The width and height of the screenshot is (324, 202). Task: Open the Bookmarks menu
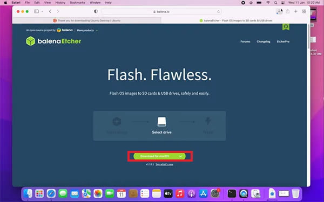click(x=77, y=3)
